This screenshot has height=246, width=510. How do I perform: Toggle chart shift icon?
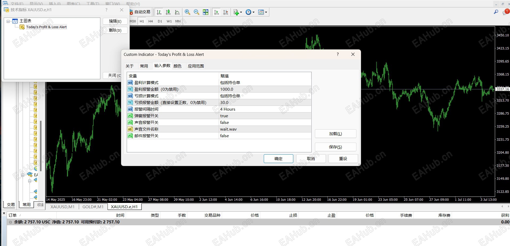coord(226,12)
